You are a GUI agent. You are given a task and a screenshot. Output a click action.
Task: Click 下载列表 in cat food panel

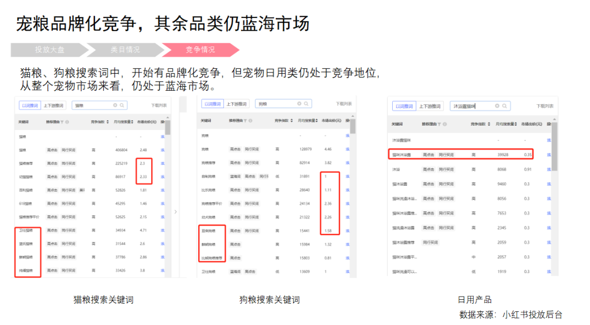(159, 105)
